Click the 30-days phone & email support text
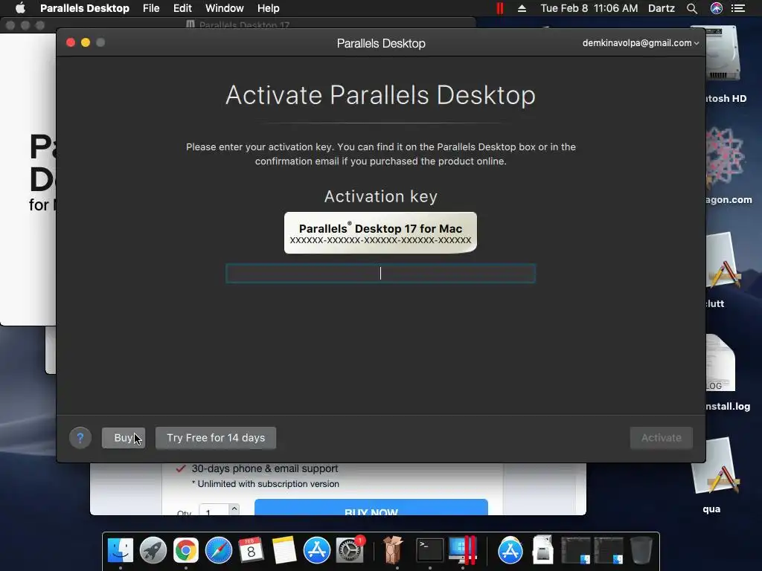Image resolution: width=762 pixels, height=571 pixels. coord(264,468)
